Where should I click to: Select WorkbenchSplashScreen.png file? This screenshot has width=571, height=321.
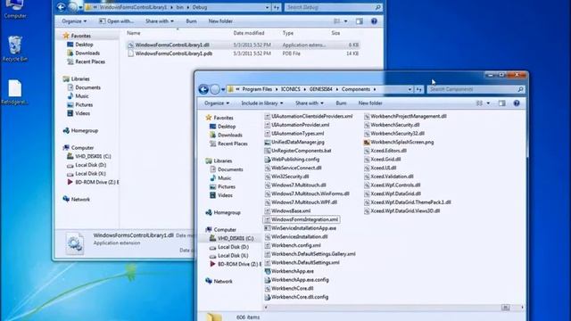click(x=399, y=143)
